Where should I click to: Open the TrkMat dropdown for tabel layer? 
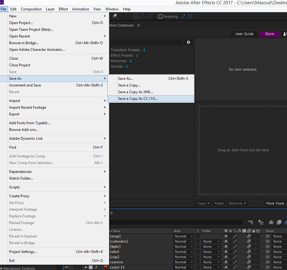[212, 252]
